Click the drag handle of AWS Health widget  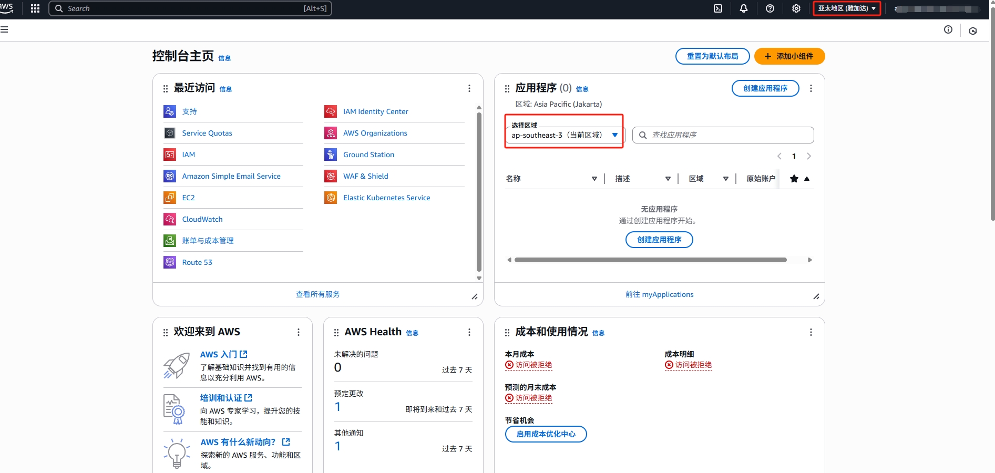coord(336,333)
